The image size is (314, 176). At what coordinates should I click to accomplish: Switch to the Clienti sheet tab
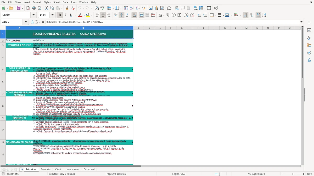point(58,169)
